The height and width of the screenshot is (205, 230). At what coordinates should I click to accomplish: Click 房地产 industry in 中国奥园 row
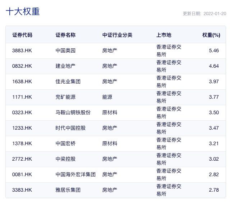click(x=110, y=50)
